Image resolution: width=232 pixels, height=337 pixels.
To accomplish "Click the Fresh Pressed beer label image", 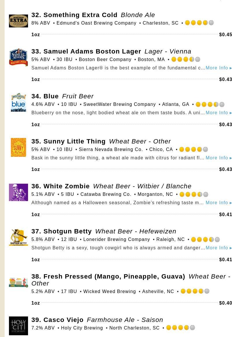I will [x=18, y=282].
